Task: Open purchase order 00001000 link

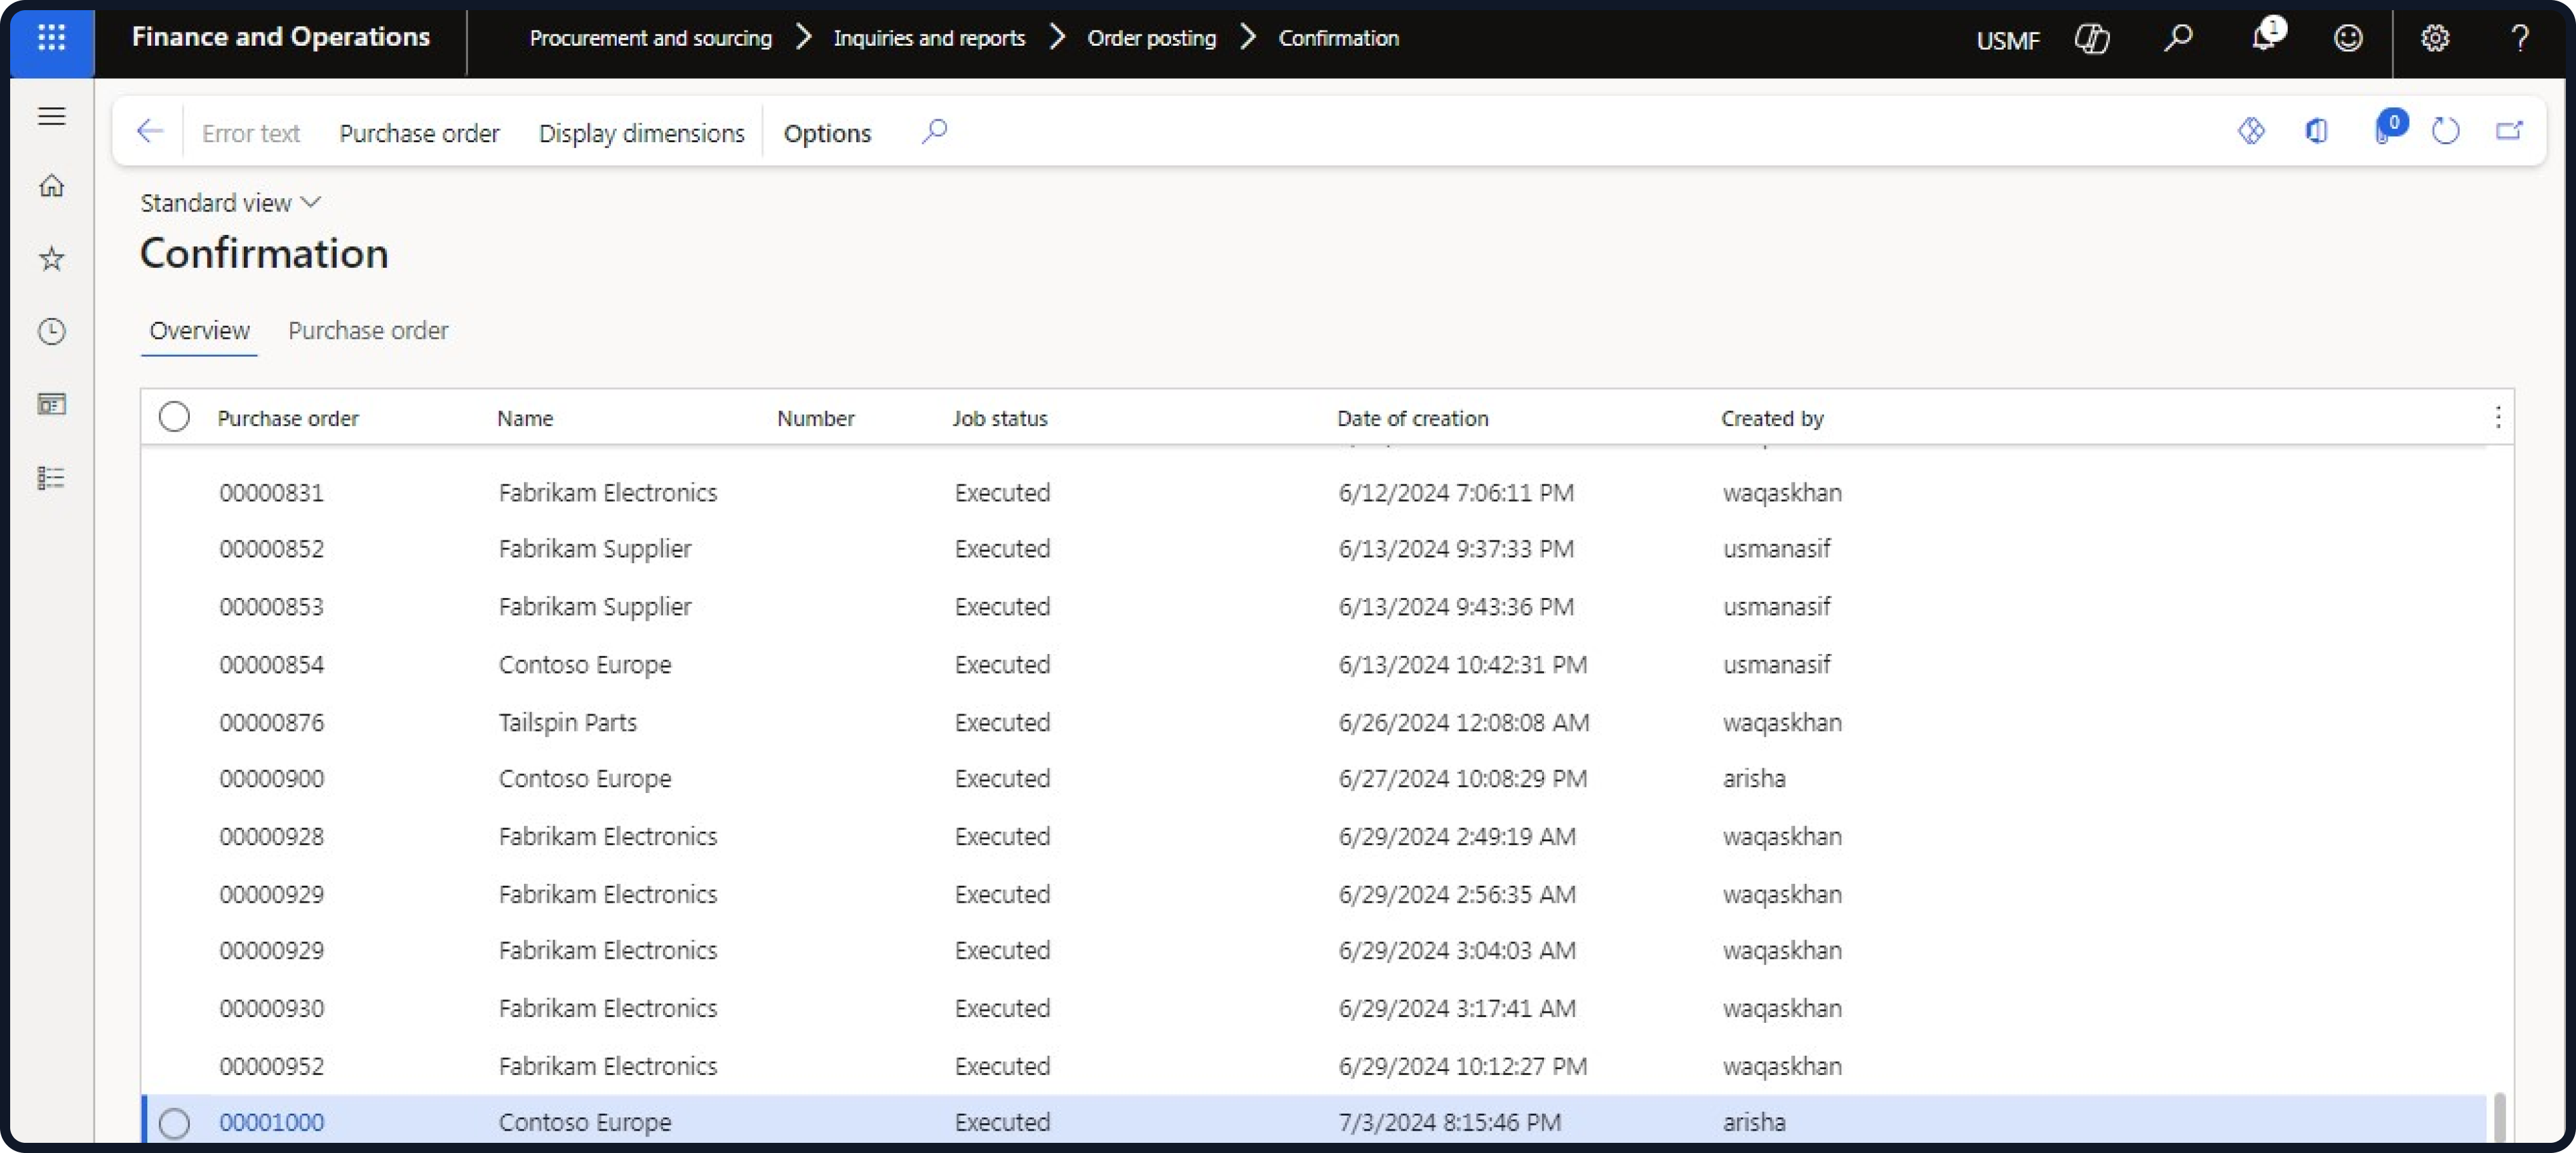Action: (271, 1123)
